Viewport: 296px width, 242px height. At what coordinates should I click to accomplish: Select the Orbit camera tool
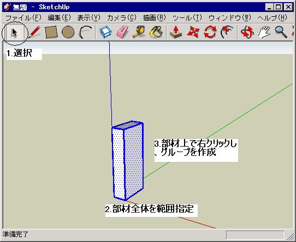pos(247,32)
